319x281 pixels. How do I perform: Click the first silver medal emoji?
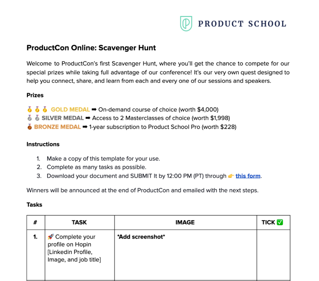tap(30, 118)
